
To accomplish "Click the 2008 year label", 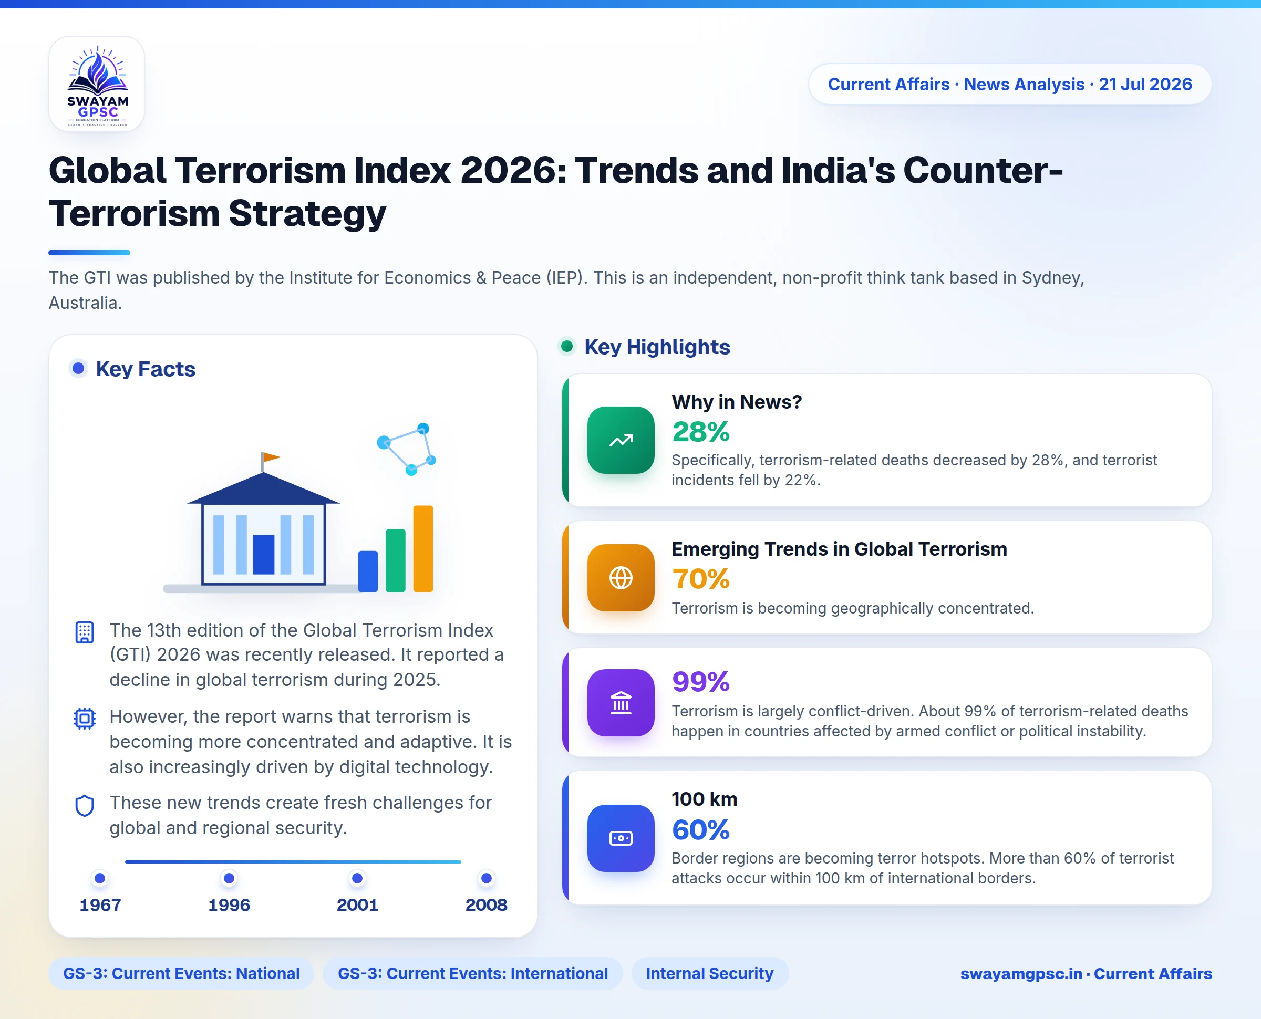I will [486, 904].
